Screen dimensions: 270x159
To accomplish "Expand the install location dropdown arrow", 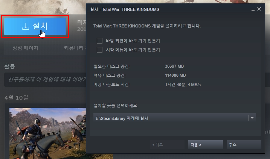I will point(252,118).
